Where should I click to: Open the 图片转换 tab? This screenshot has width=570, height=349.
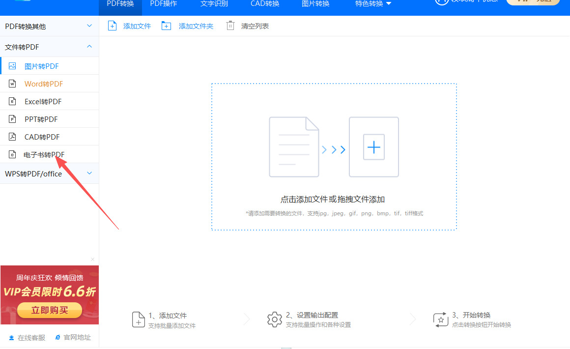pyautogui.click(x=315, y=4)
